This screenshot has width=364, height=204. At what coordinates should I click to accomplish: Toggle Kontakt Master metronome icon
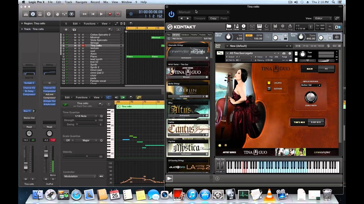(236, 27)
